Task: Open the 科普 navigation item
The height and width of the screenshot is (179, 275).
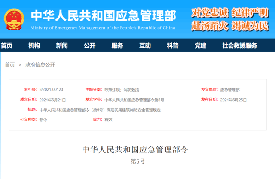Action: coord(172,46)
